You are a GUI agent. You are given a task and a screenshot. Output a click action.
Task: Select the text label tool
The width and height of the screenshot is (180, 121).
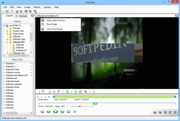[54, 92]
